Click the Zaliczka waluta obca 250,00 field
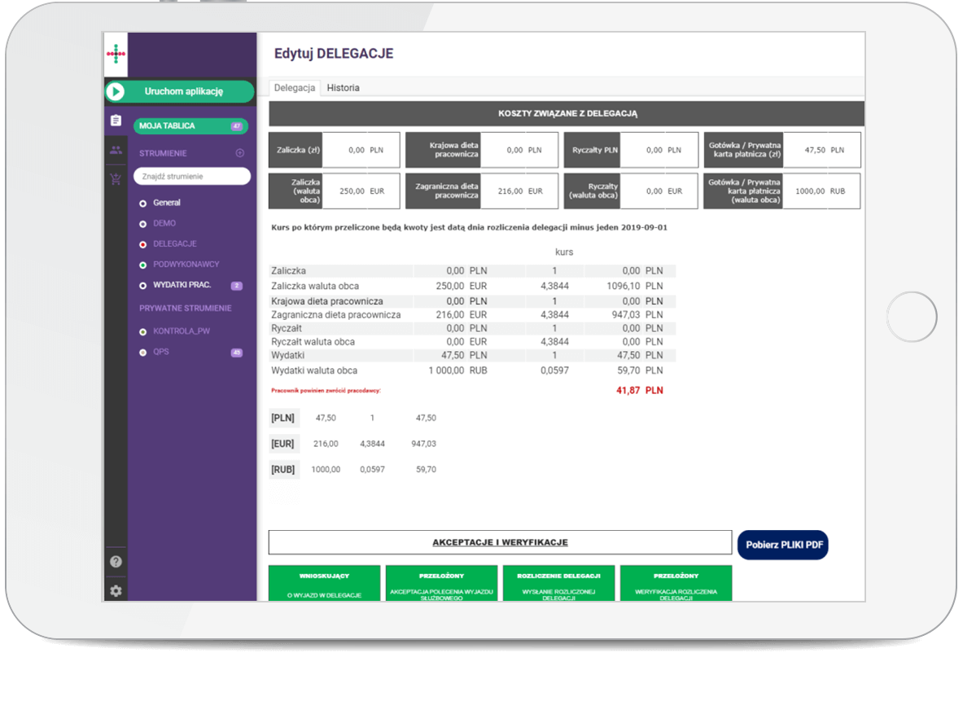Screen dimensions: 963x701 [x=345, y=191]
